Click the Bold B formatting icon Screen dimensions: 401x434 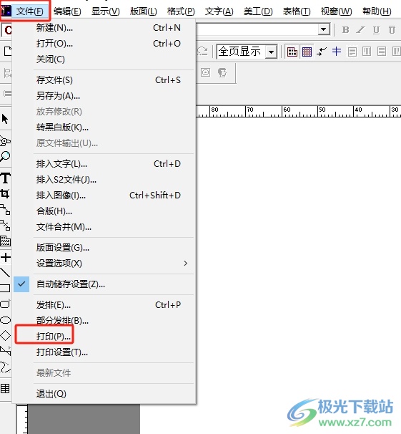pyautogui.click(x=345, y=30)
